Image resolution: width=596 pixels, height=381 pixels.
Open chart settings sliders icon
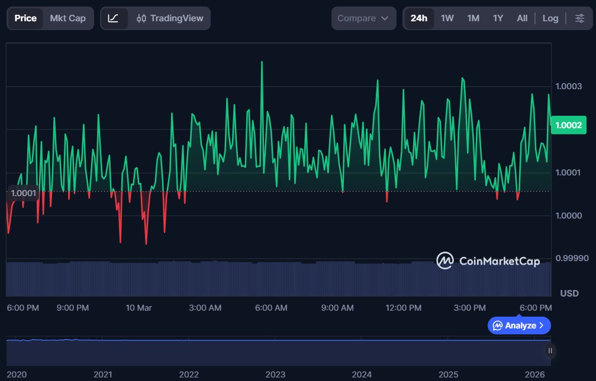tap(579, 18)
